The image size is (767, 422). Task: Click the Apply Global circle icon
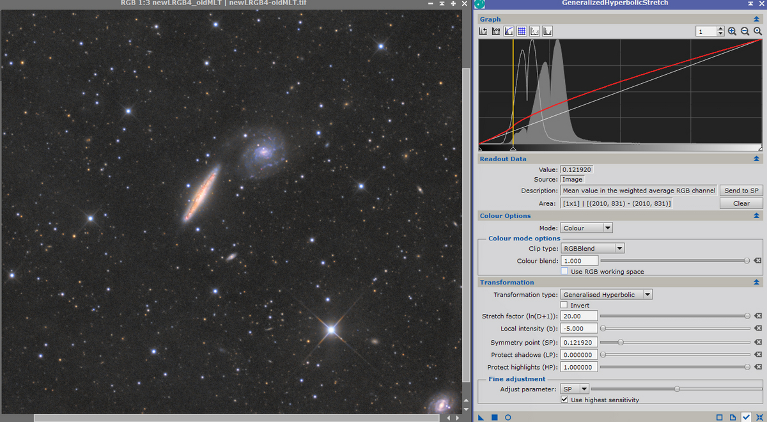[x=507, y=417]
